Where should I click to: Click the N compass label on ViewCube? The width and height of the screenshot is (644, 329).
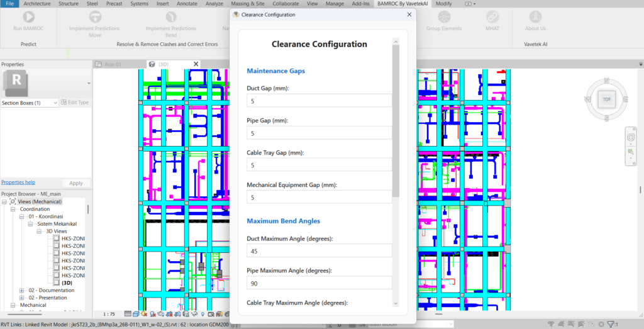tap(607, 81)
